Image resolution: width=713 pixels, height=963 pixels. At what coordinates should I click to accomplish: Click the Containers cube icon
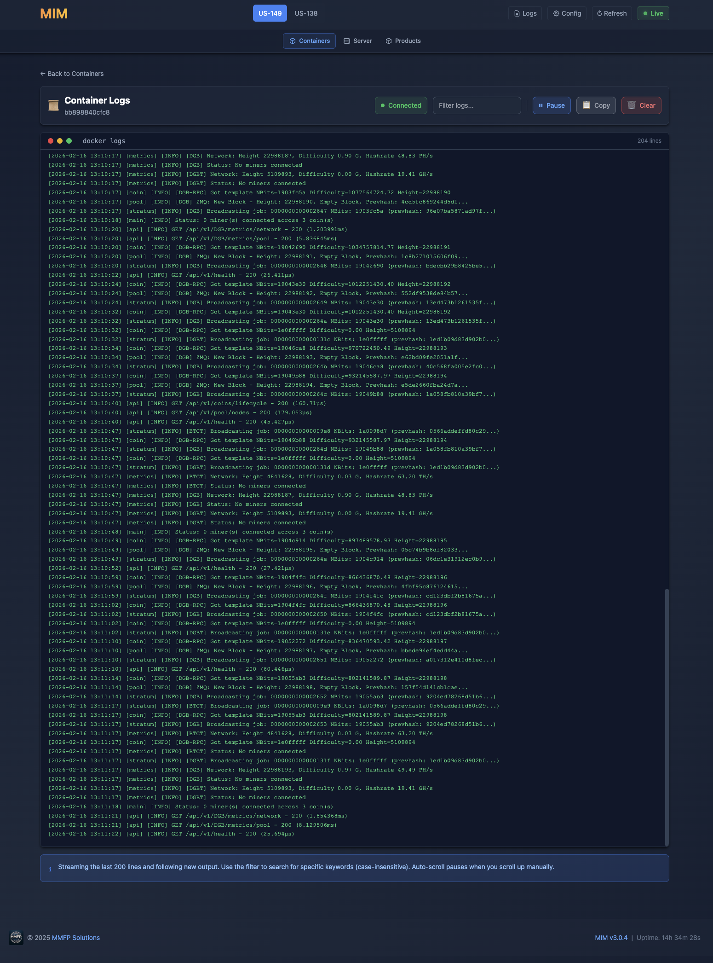tap(293, 41)
